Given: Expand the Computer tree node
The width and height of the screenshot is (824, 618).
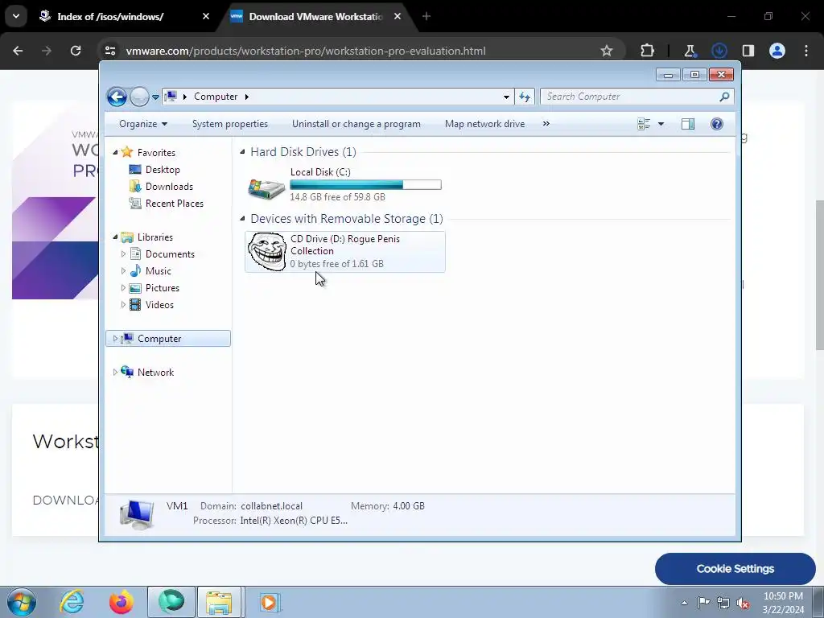Looking at the screenshot, I should (115, 339).
